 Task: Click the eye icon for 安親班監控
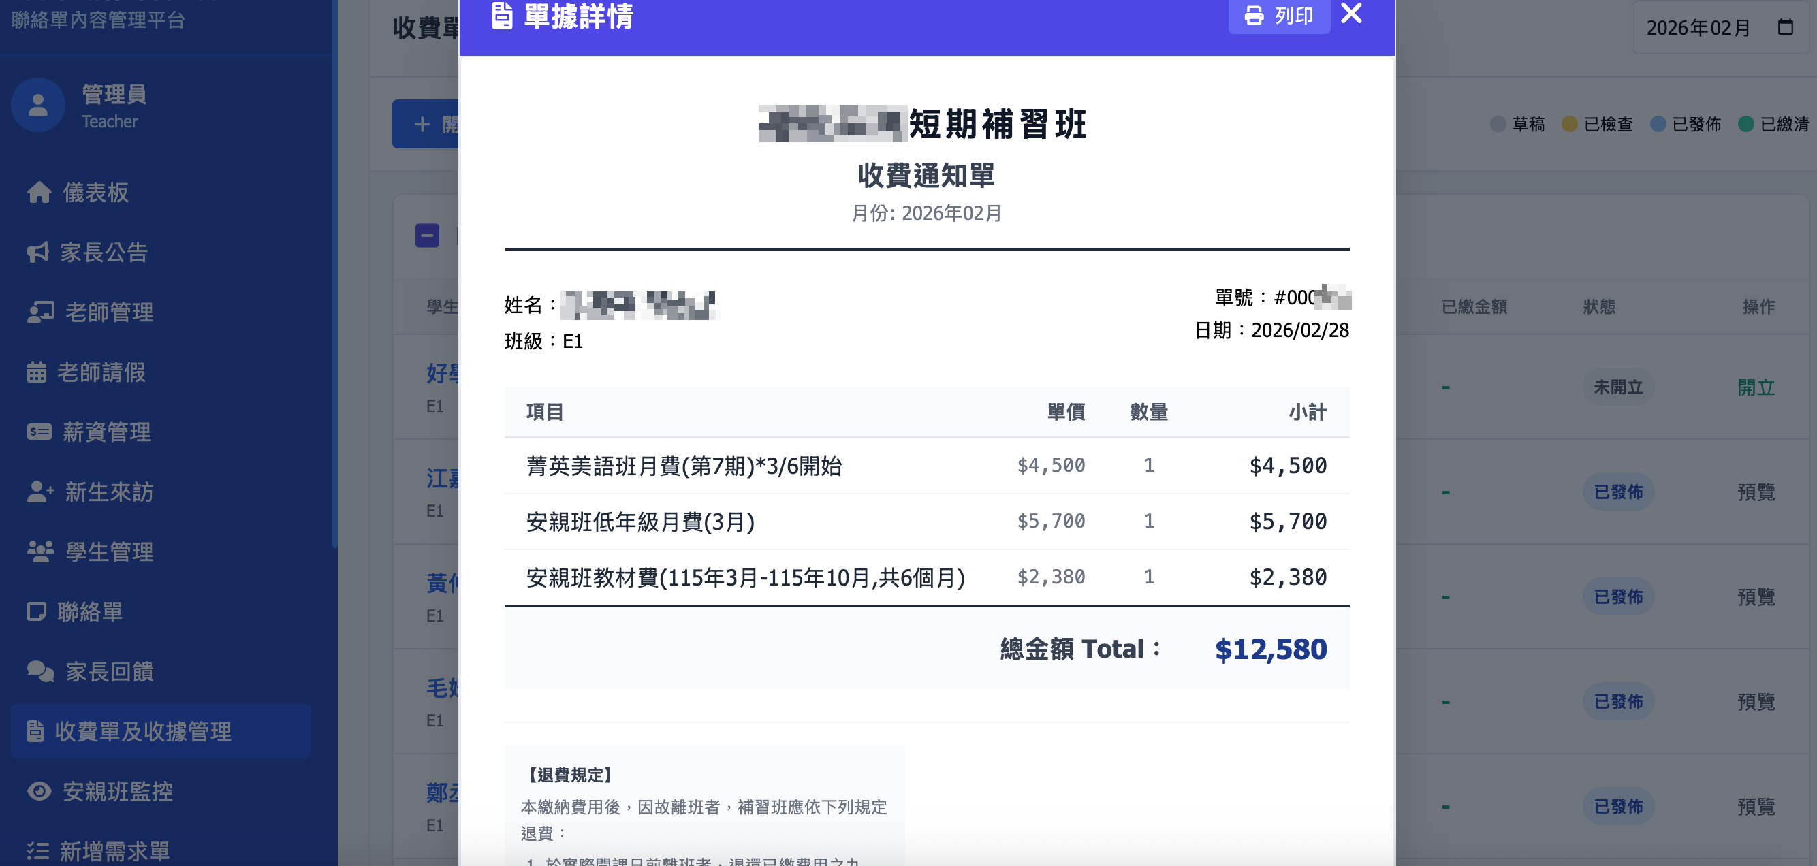tap(39, 791)
